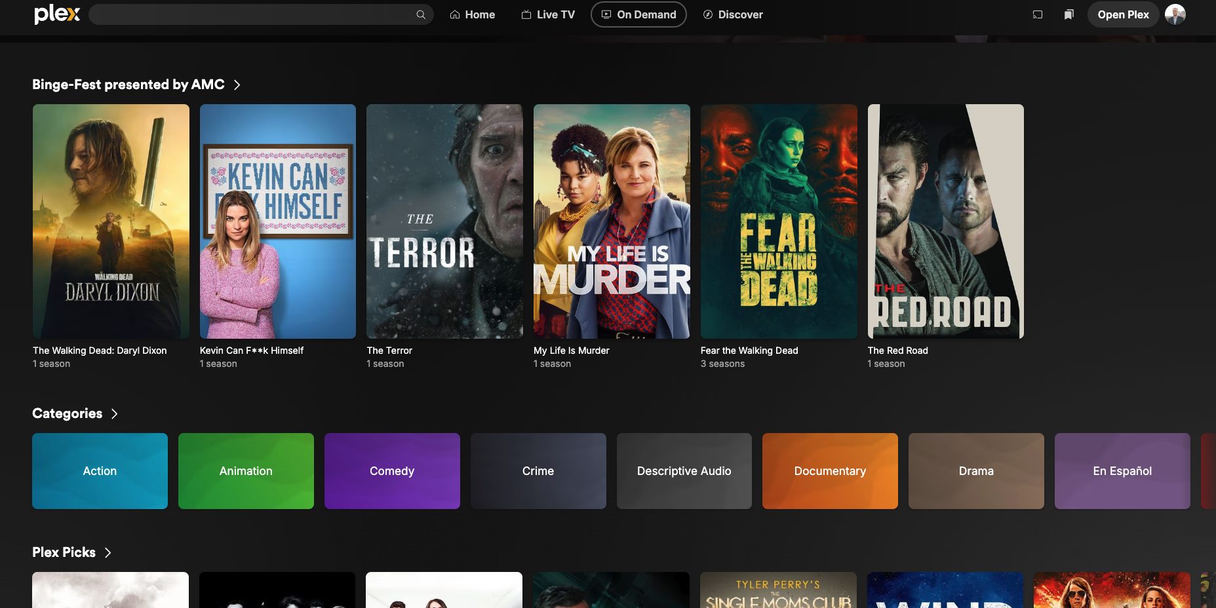Select the Animation category tile
The width and height of the screenshot is (1216, 608).
tap(246, 471)
